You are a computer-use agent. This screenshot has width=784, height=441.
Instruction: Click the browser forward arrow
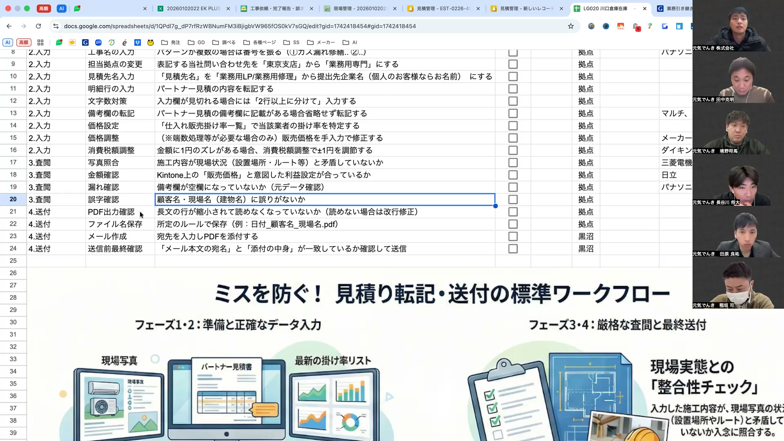pos(24,26)
